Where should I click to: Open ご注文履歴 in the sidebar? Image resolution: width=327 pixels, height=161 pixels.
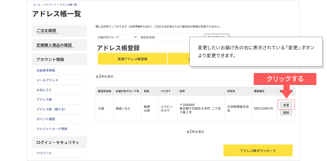(46, 31)
